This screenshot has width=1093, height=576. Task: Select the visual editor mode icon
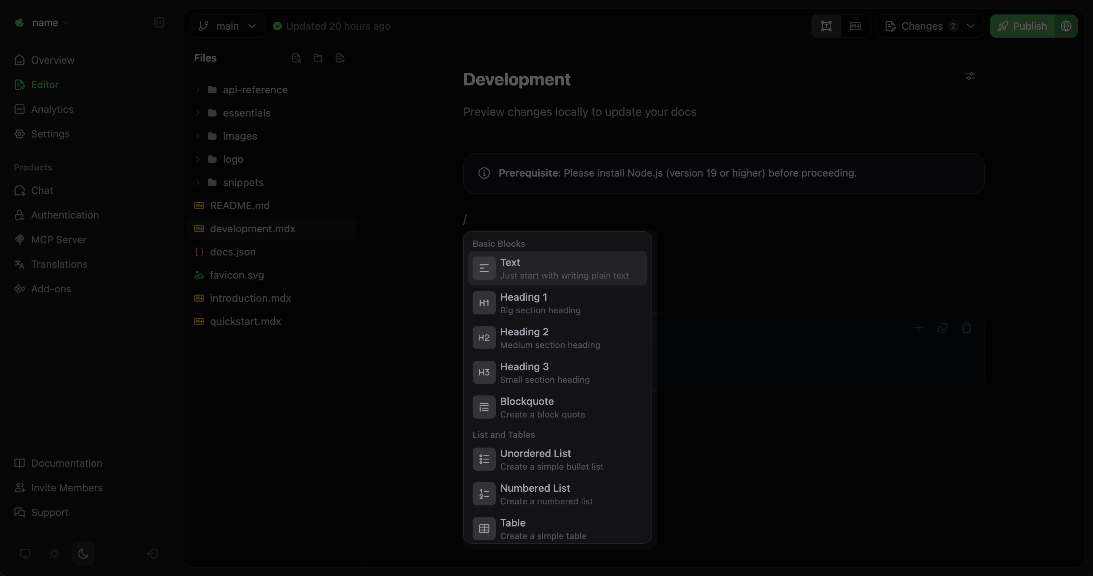(x=826, y=26)
